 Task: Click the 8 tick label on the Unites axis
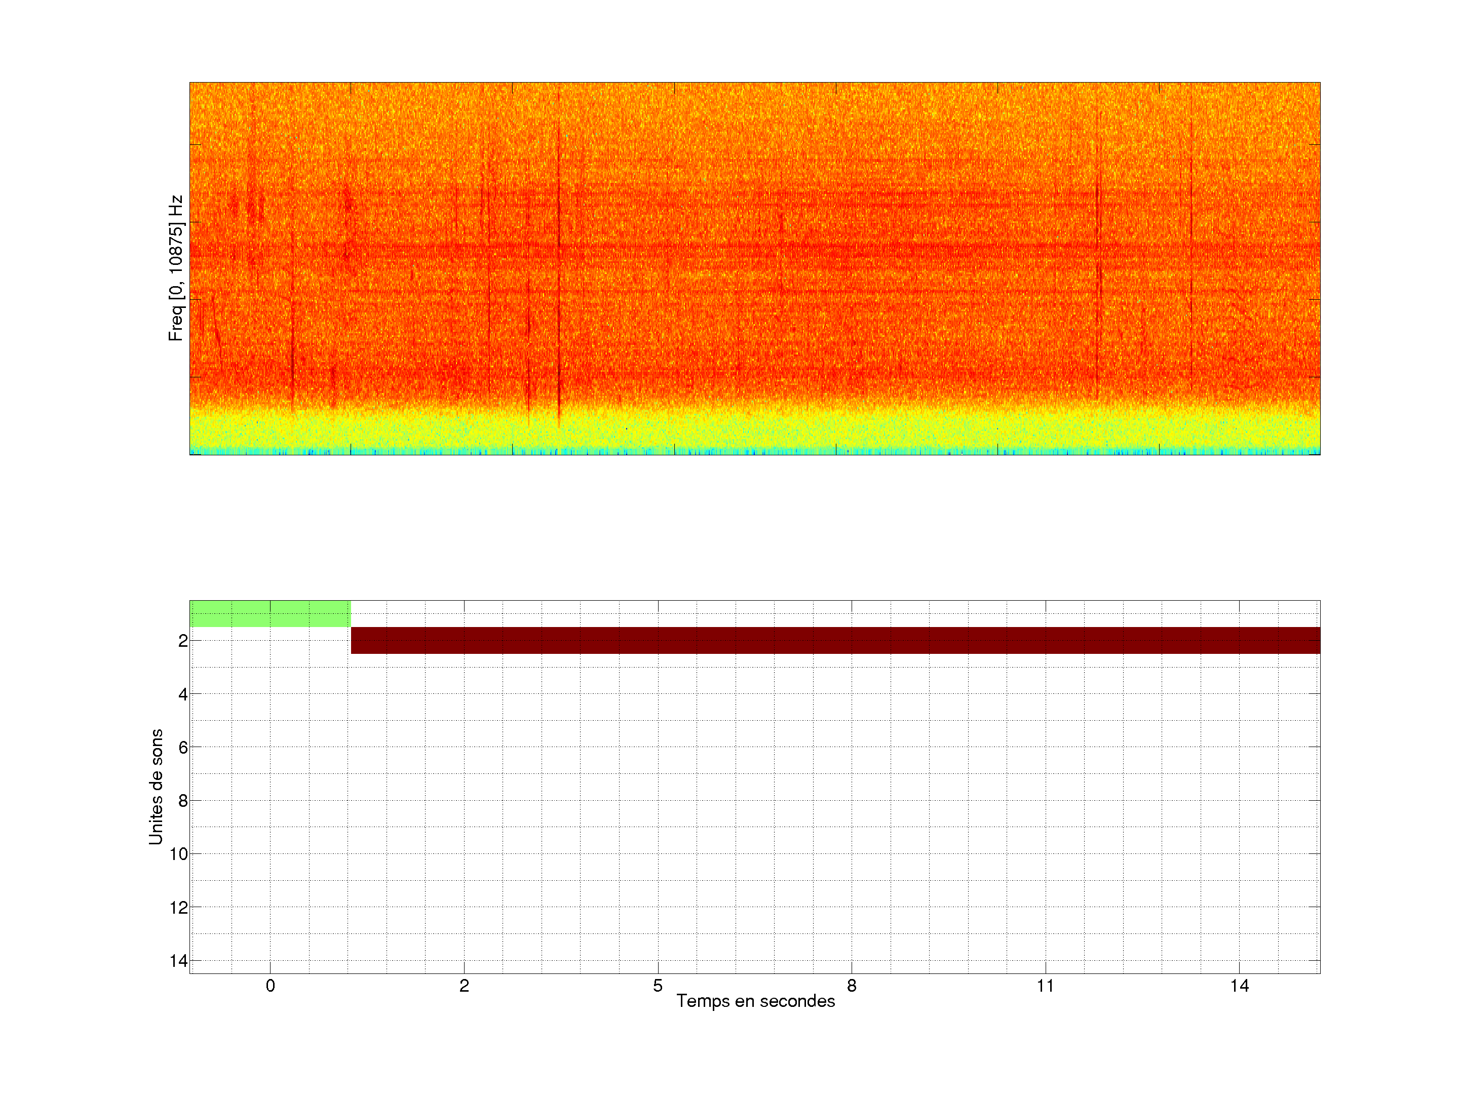tap(183, 801)
